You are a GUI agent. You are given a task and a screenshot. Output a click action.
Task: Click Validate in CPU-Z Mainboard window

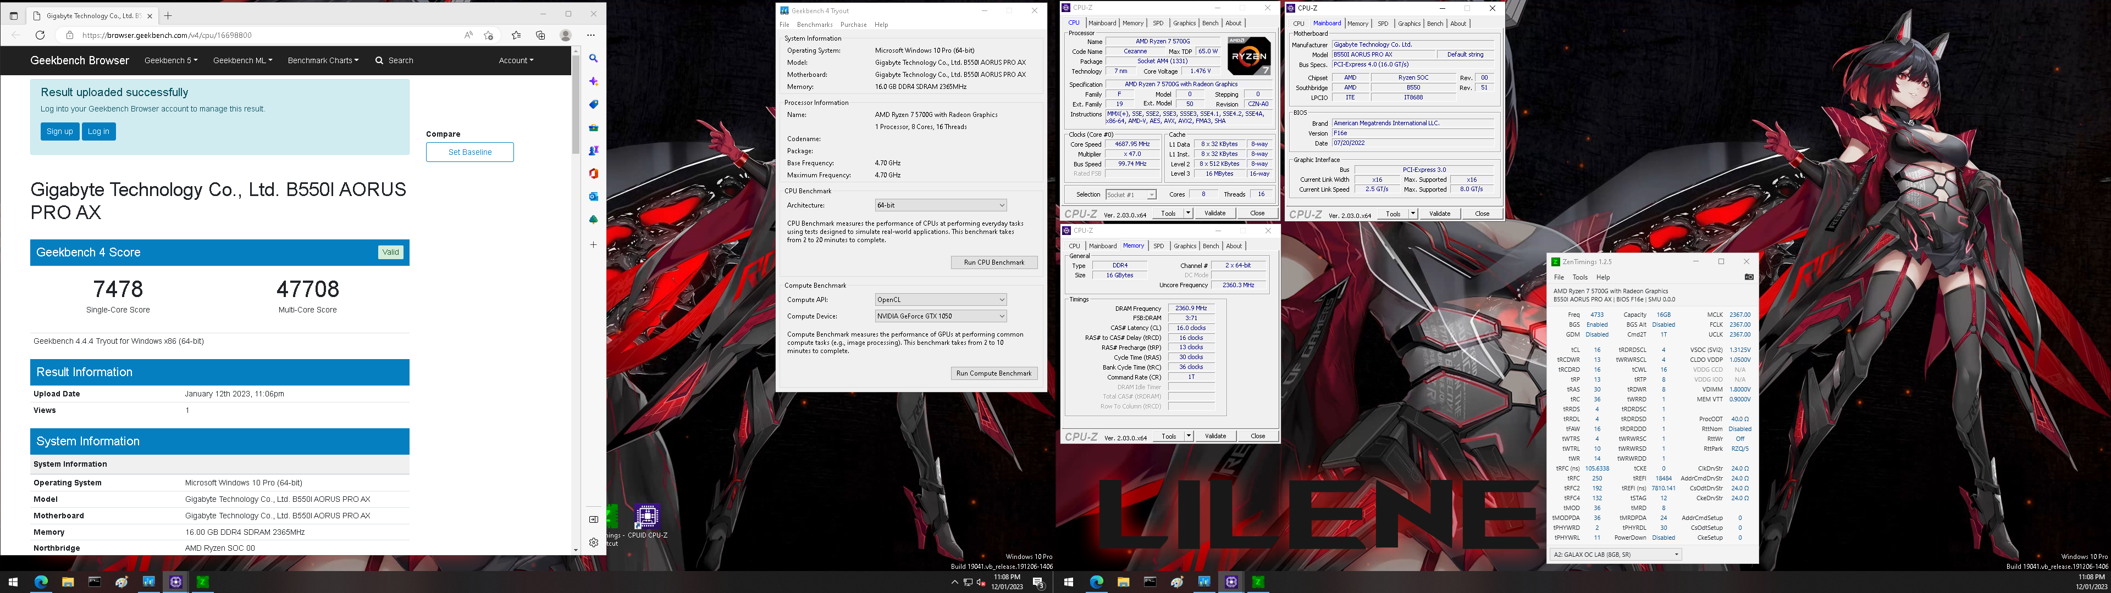tap(1440, 214)
